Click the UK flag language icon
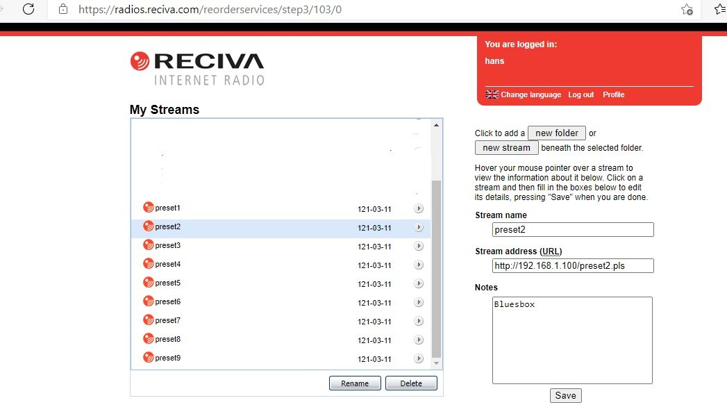The image size is (727, 414). pyautogui.click(x=492, y=94)
